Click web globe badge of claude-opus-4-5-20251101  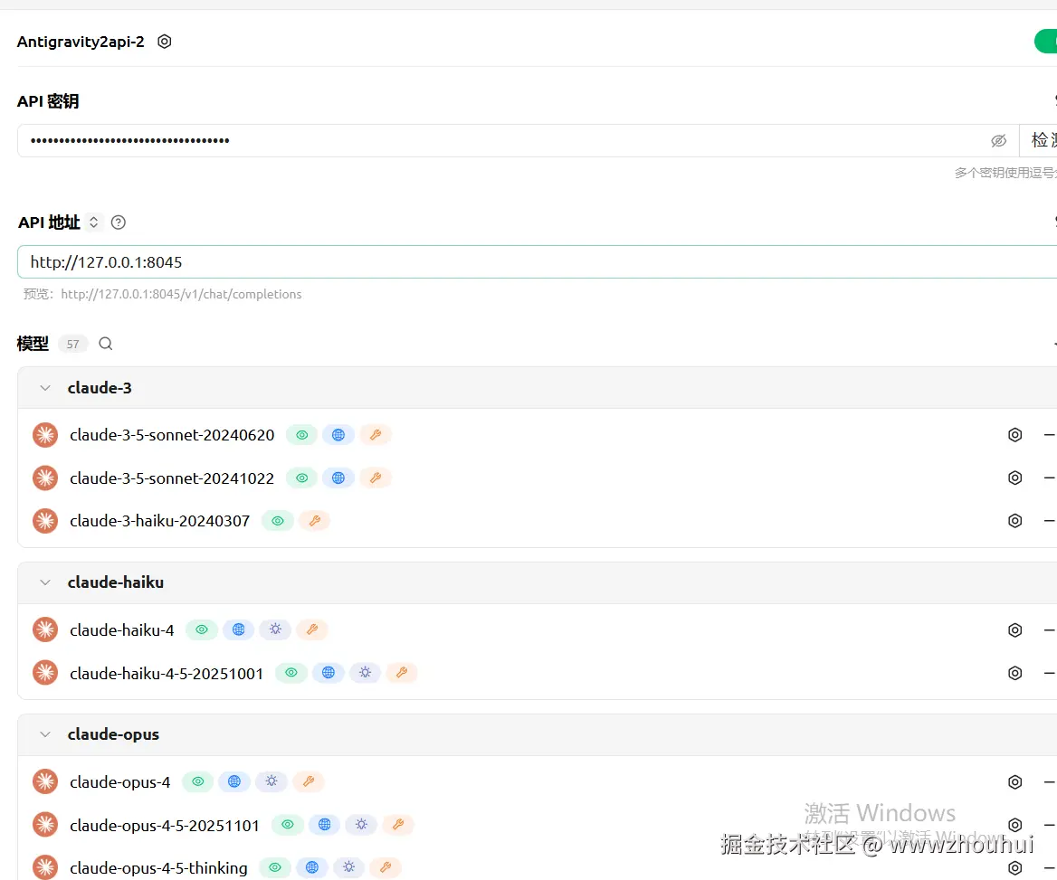pos(324,825)
